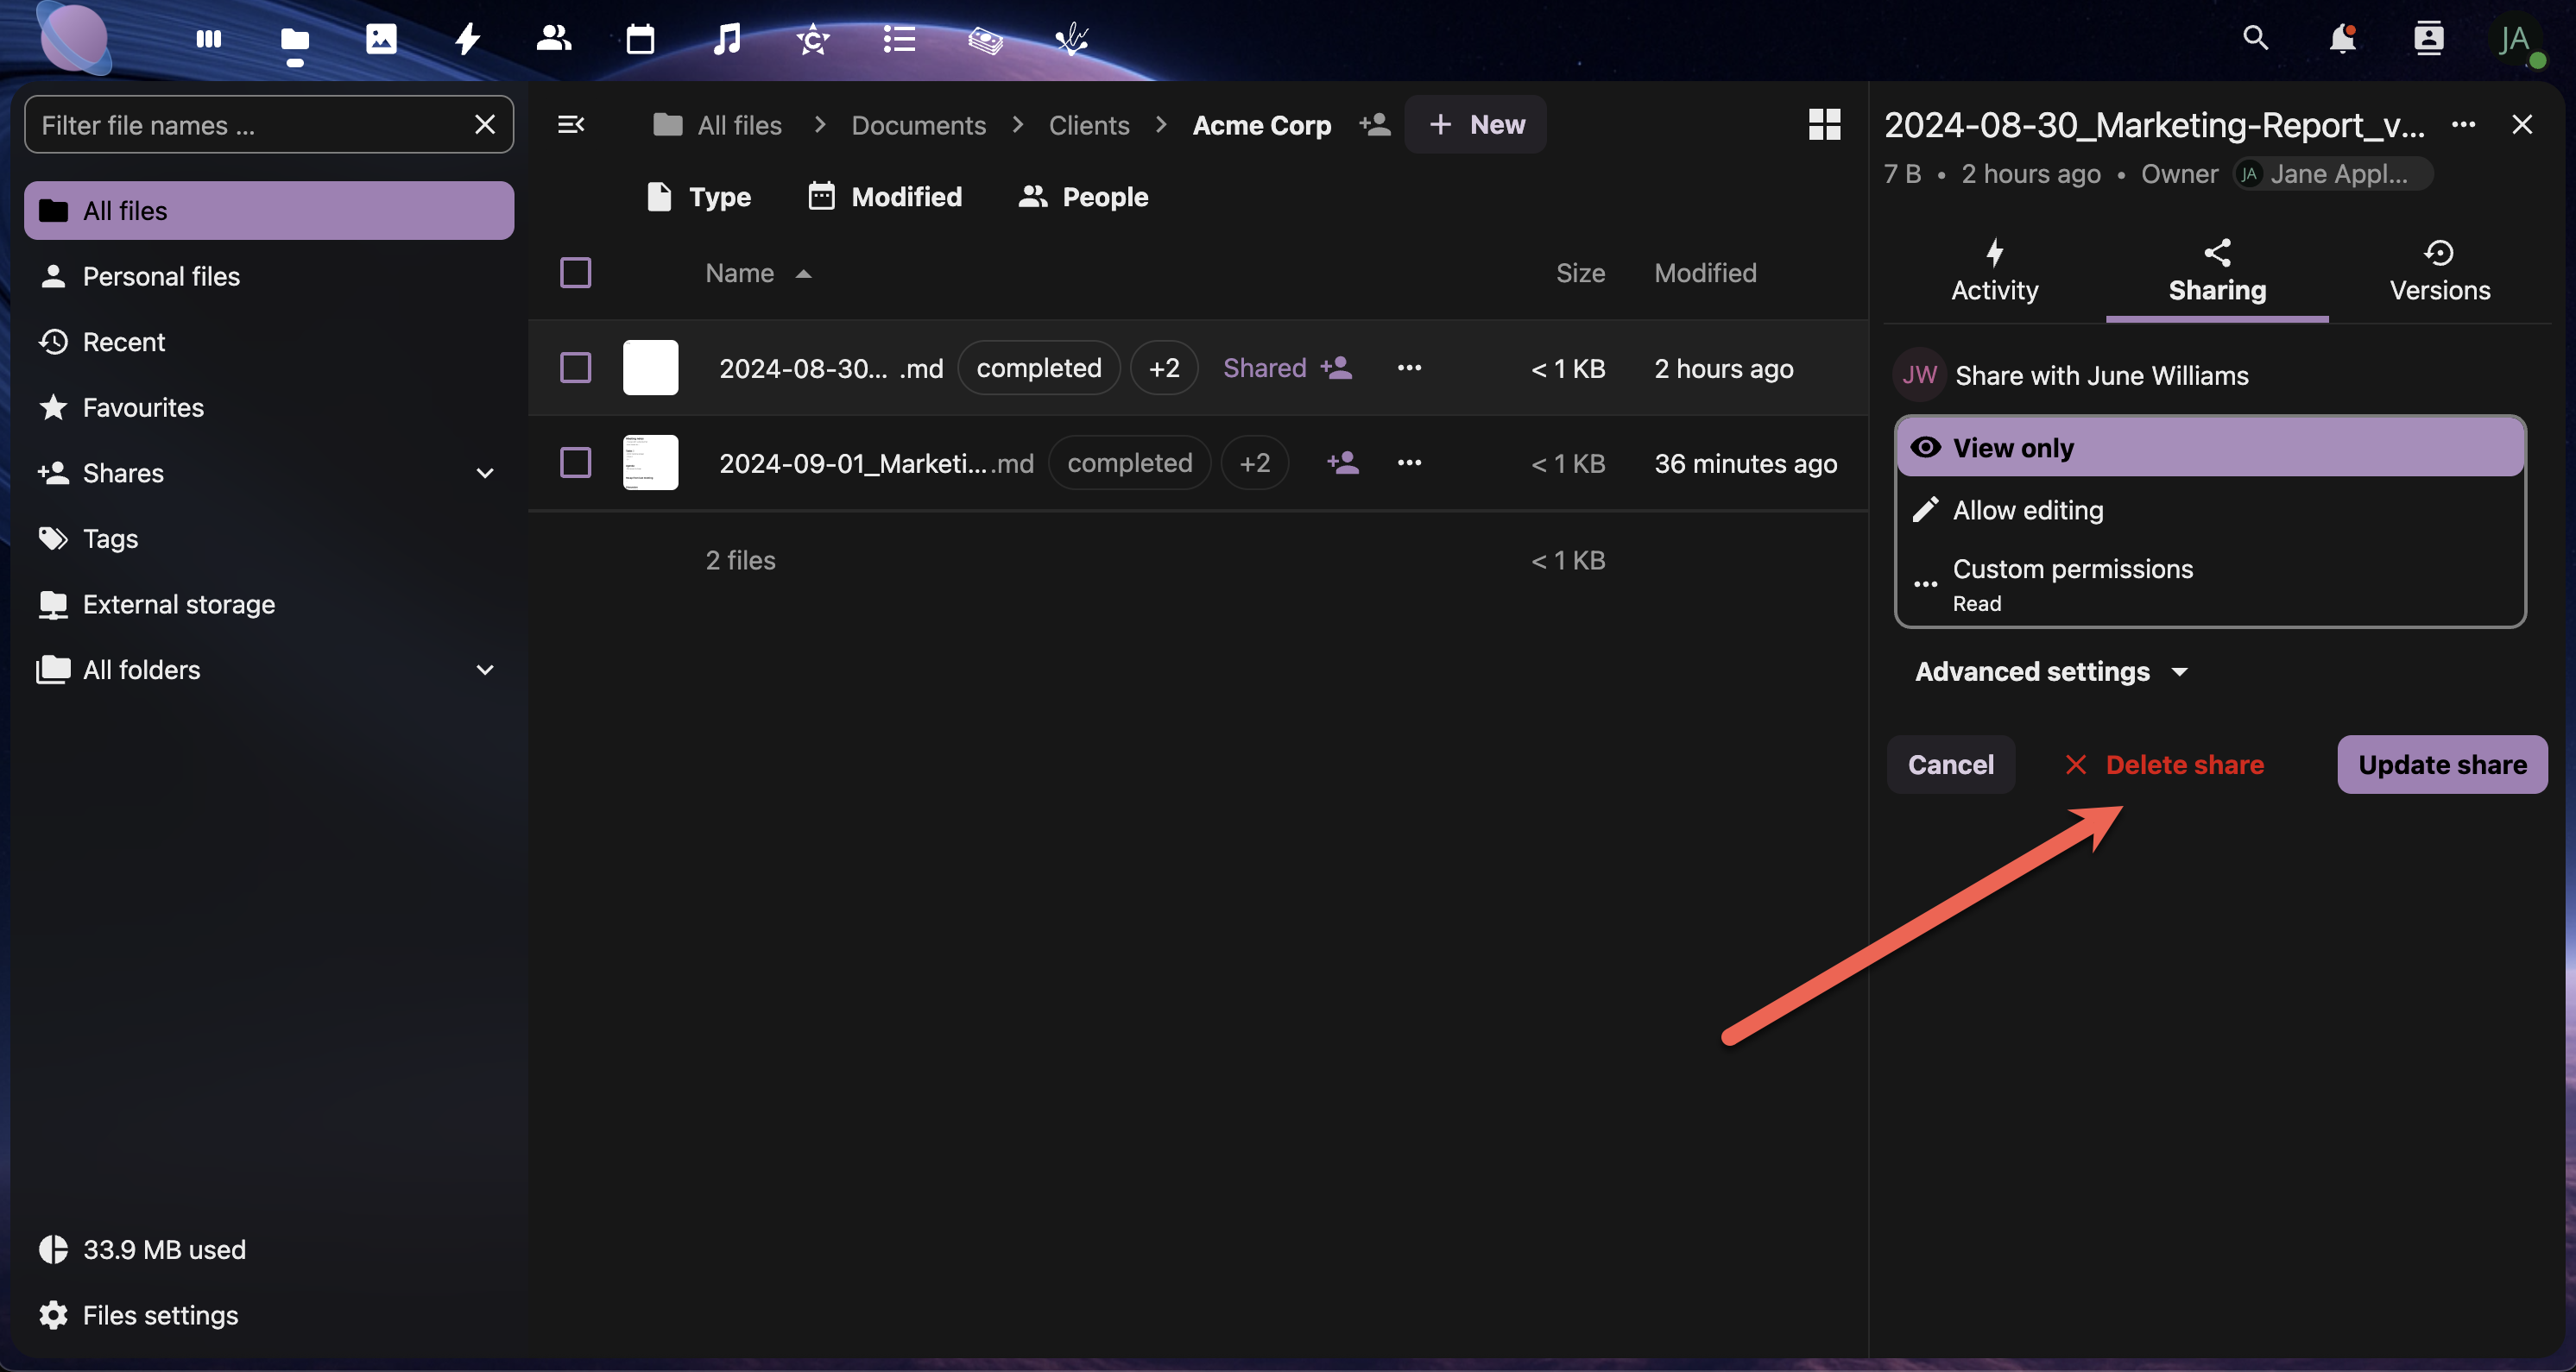This screenshot has height=1372, width=2576.
Task: Switch to the Versions tab
Action: click(2439, 272)
